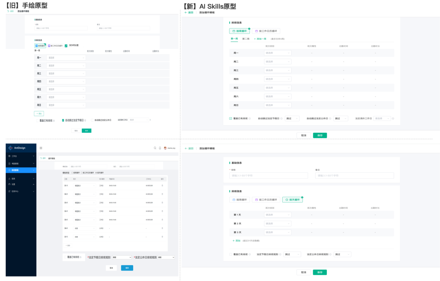Delete the 第5天 row in AntDesign table
Viewport: 440px width, 281px height.
click(162, 220)
